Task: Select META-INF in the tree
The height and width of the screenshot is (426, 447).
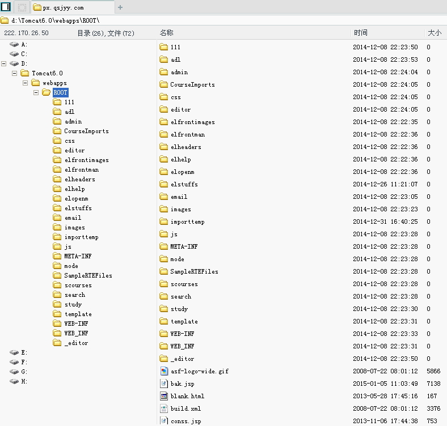Action: click(78, 256)
